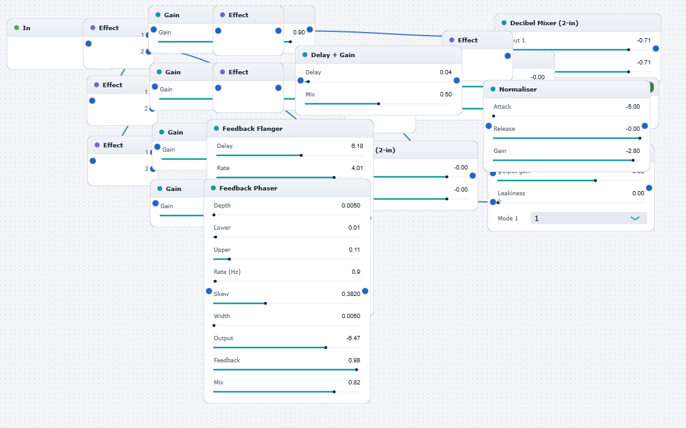Viewport: 686px width, 428px height.
Task: Click the Mix slider in Delay + Gain
Action: coord(379,104)
